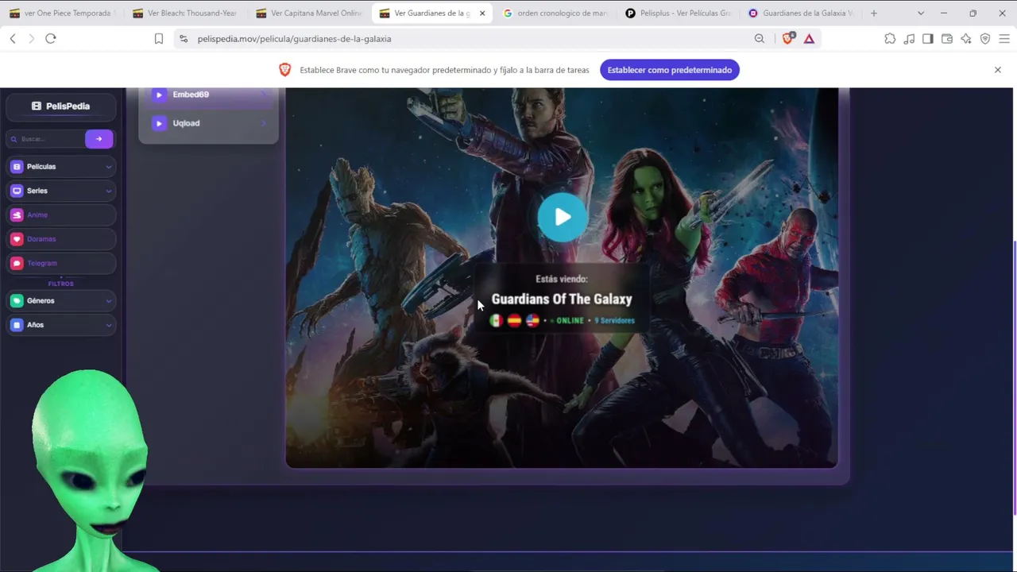Click the Uqload server label

click(186, 123)
